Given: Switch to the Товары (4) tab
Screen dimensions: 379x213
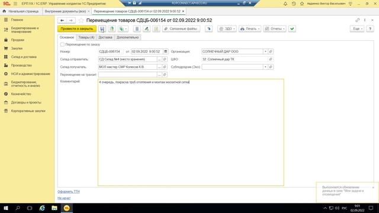Looking at the screenshot, I should pos(86,37).
